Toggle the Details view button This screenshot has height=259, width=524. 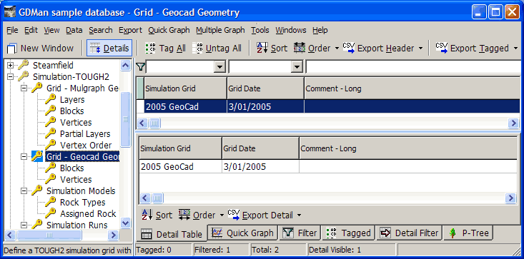point(109,49)
